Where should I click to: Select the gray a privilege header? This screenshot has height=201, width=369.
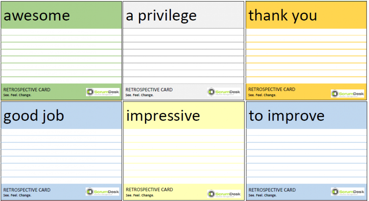[184, 15]
